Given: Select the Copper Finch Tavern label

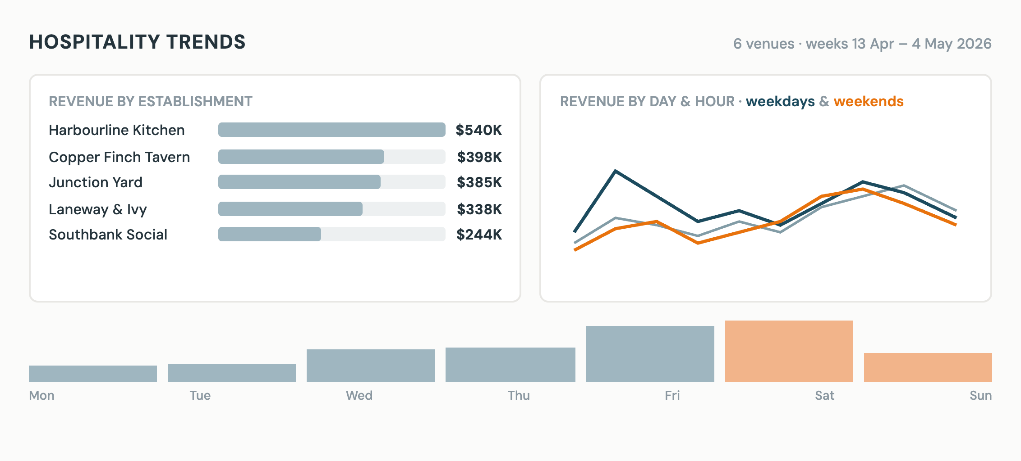Looking at the screenshot, I should [x=120, y=157].
